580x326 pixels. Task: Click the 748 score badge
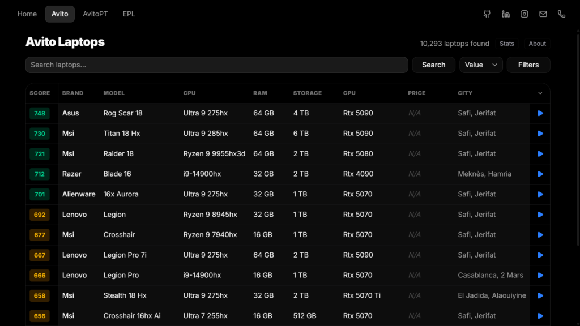40,113
